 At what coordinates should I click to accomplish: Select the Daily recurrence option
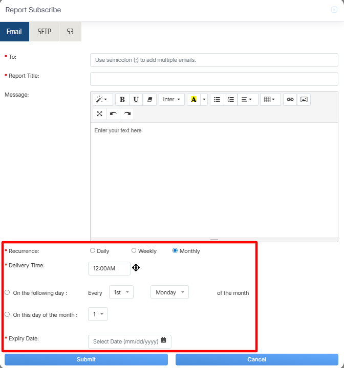click(x=93, y=251)
